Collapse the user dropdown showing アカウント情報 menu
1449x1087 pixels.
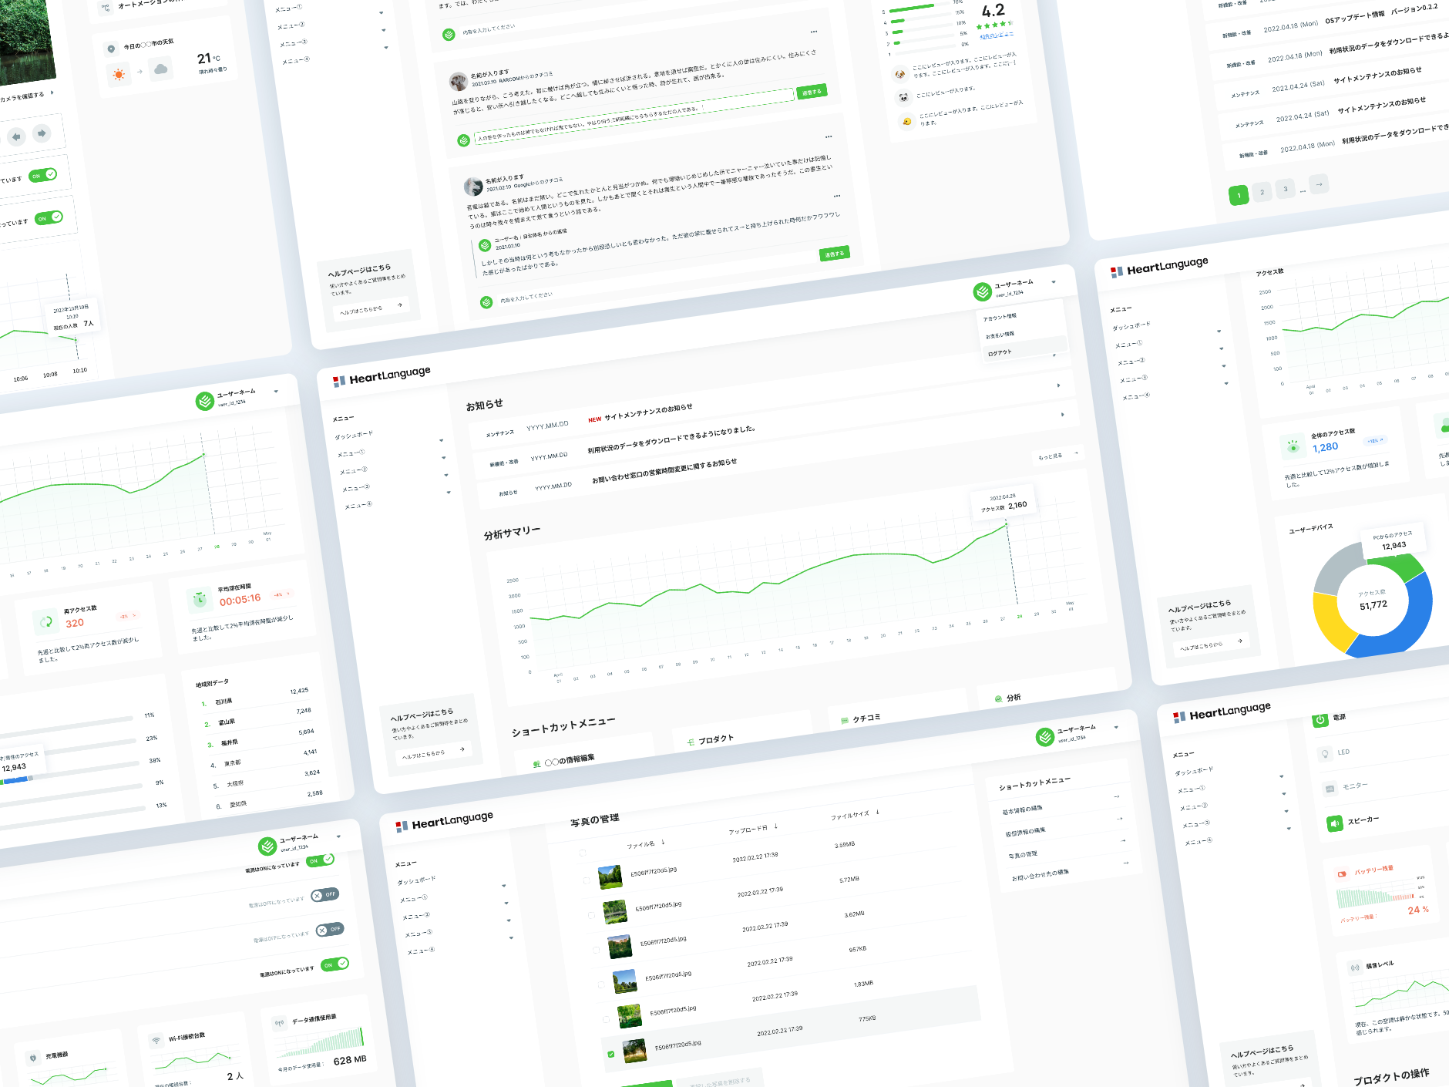pos(1054,282)
